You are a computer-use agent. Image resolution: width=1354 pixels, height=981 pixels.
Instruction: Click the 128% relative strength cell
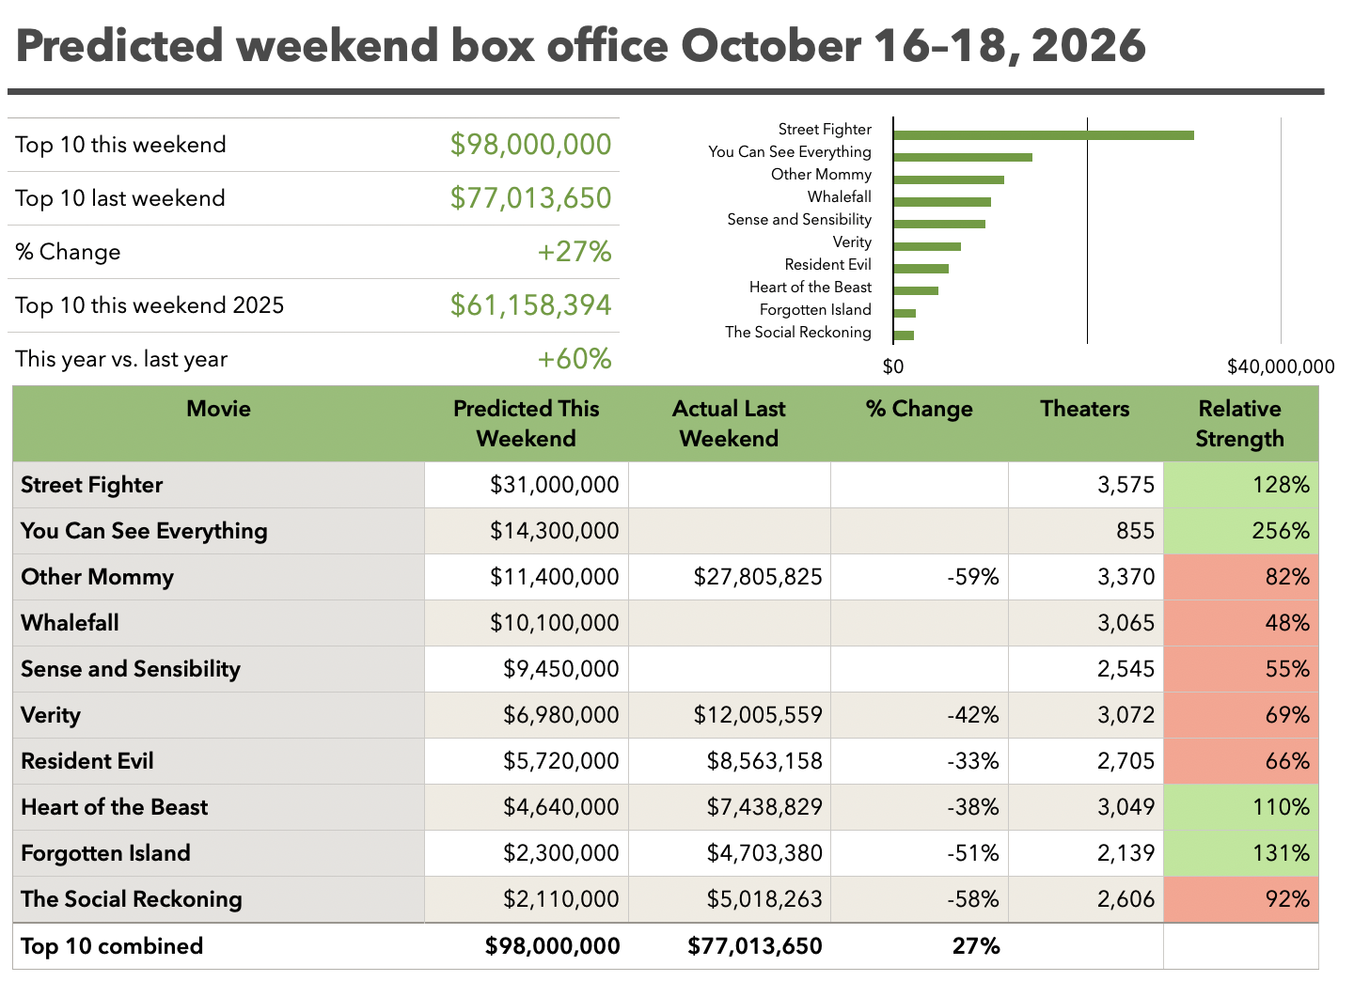1240,485
